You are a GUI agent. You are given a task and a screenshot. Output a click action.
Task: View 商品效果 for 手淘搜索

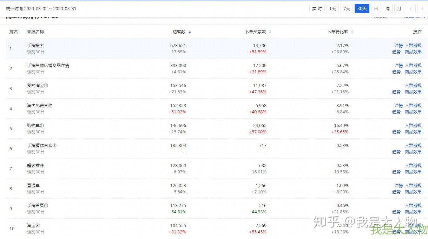[x=413, y=52]
